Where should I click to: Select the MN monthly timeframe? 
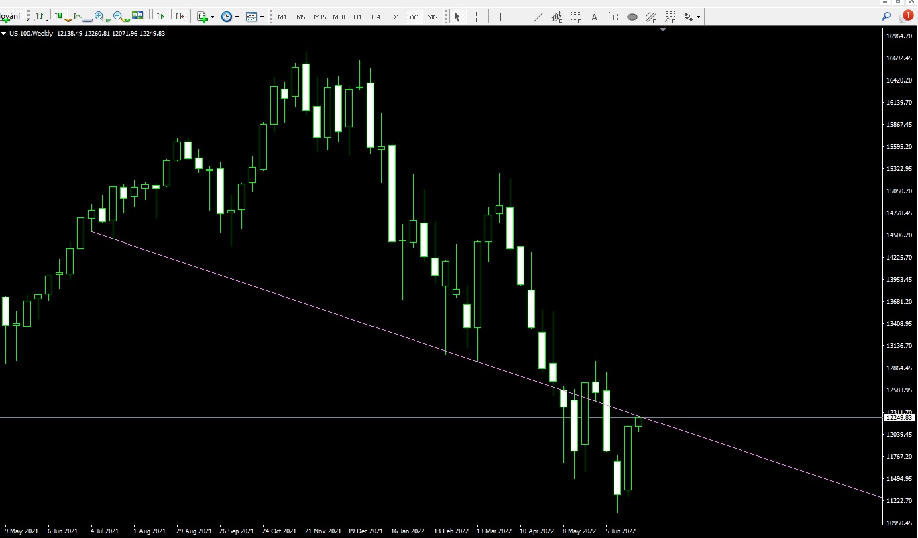(433, 17)
